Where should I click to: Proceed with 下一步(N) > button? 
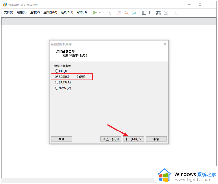133,139
